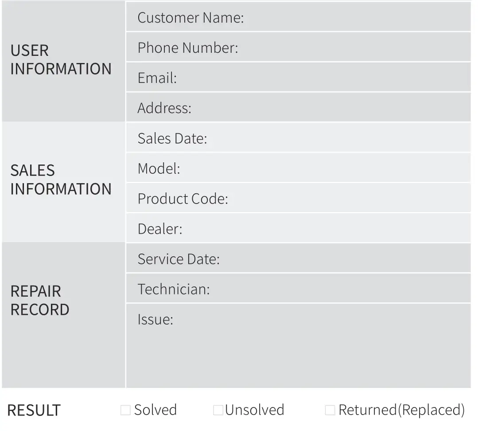
Task: Tick the Unsolved checkbox
Action: click(x=218, y=410)
